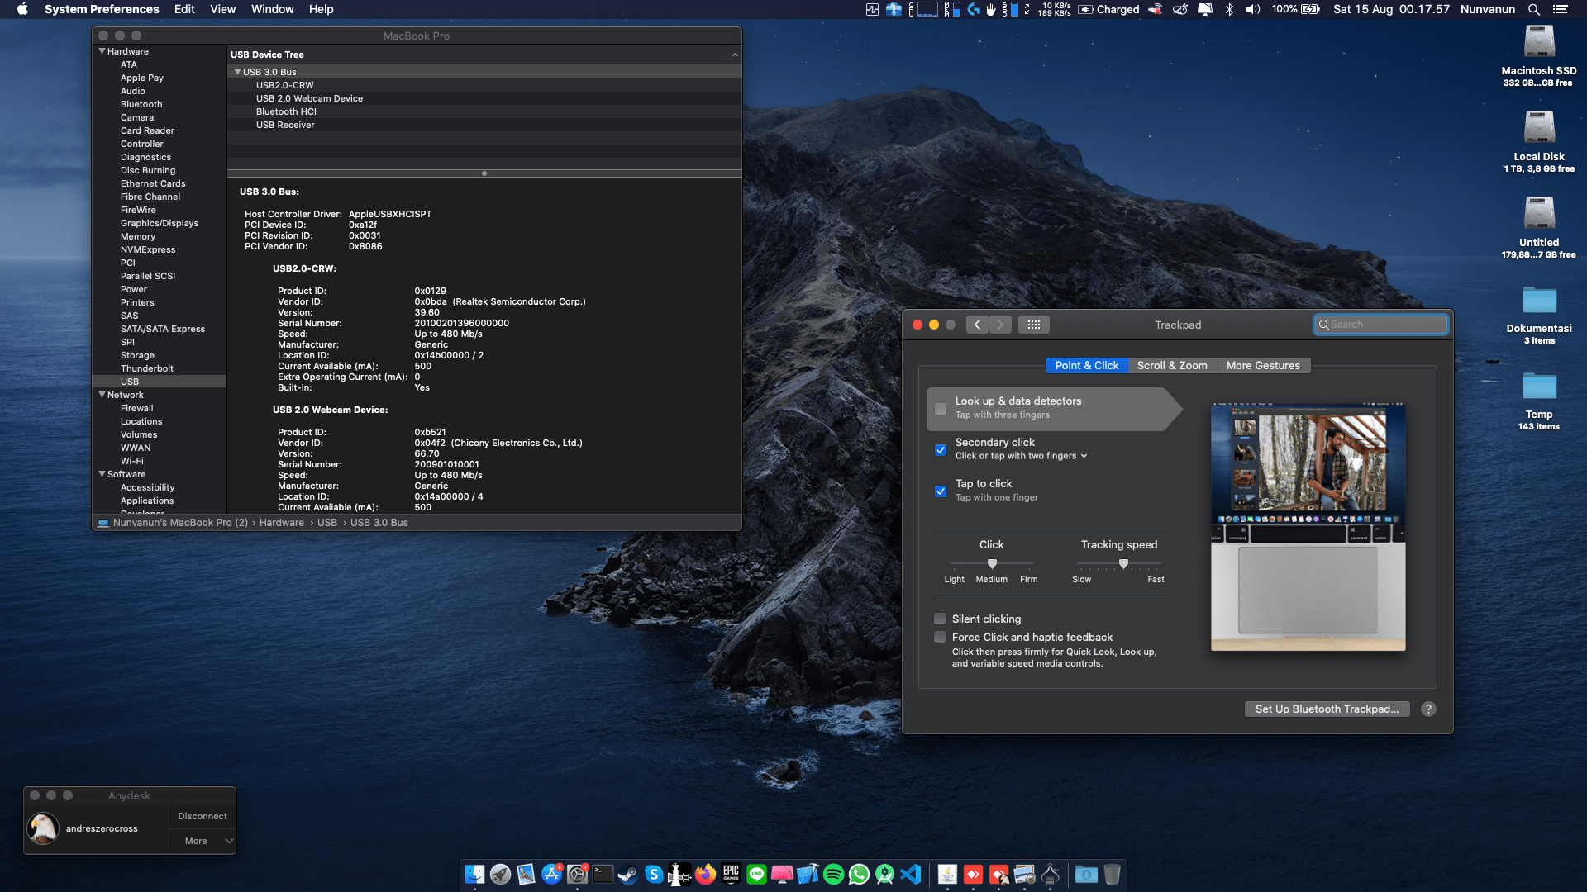The width and height of the screenshot is (1587, 892).
Task: Switch to the Scroll & Zoom tab
Action: 1172,365
